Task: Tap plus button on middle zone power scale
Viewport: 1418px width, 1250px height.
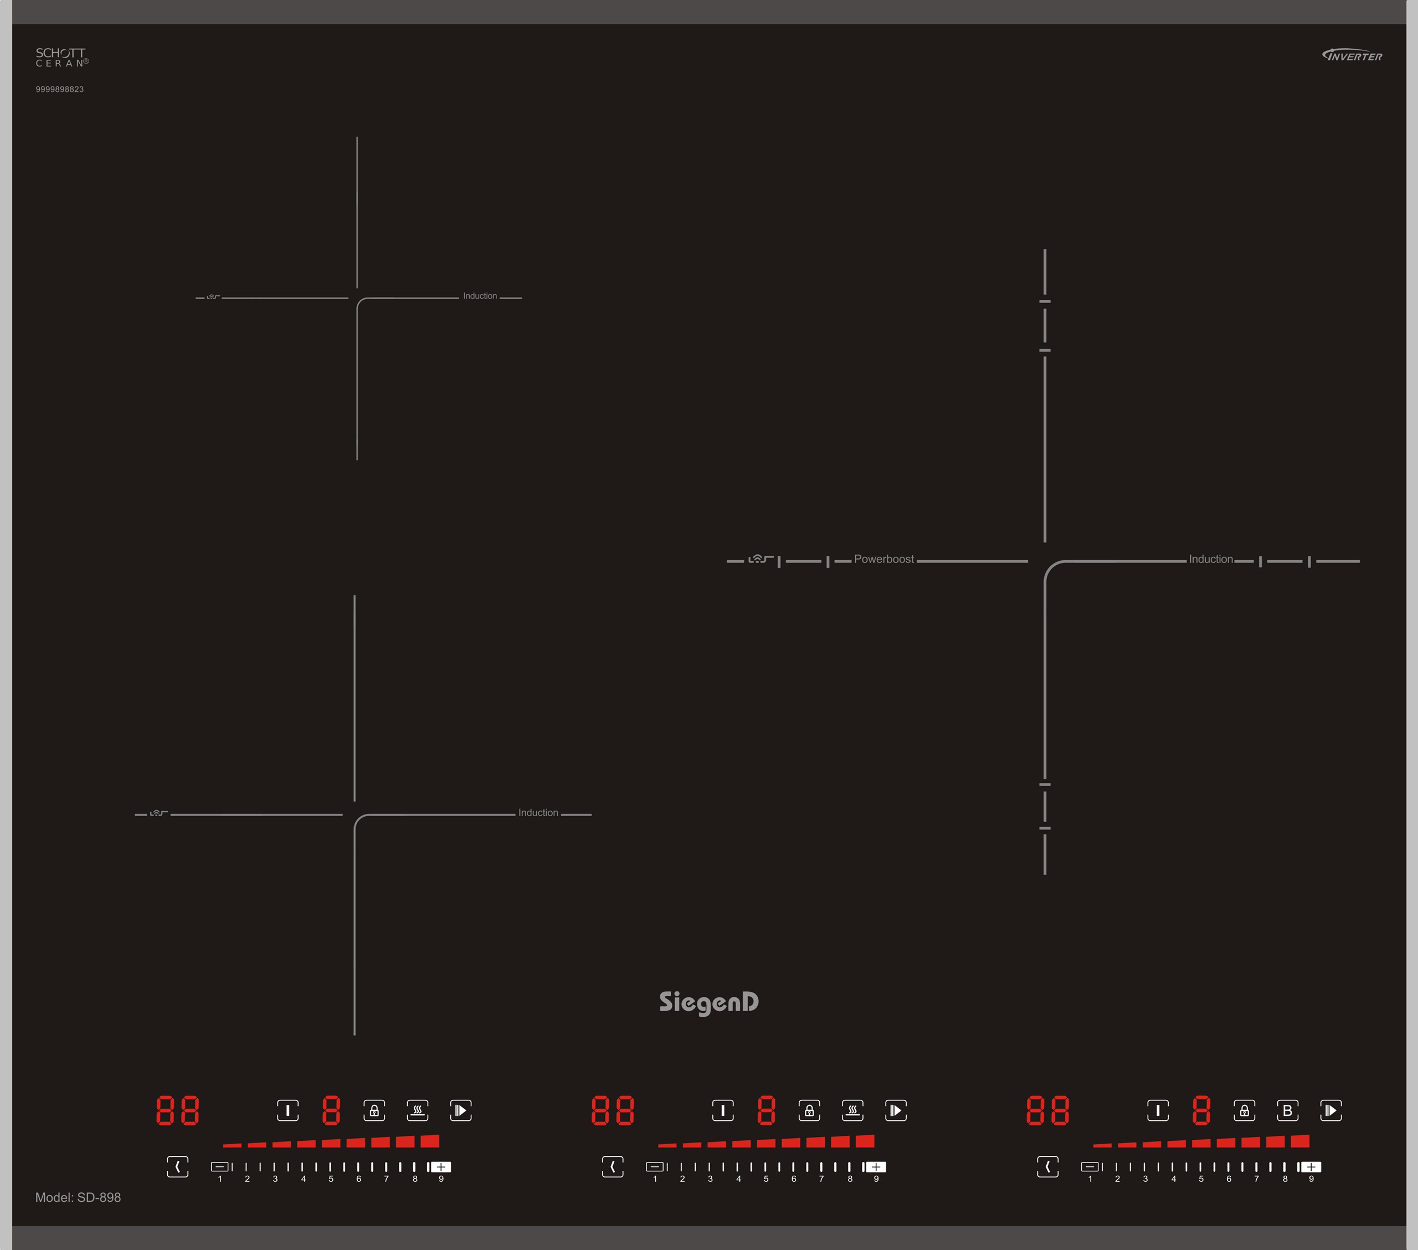Action: pos(876,1167)
